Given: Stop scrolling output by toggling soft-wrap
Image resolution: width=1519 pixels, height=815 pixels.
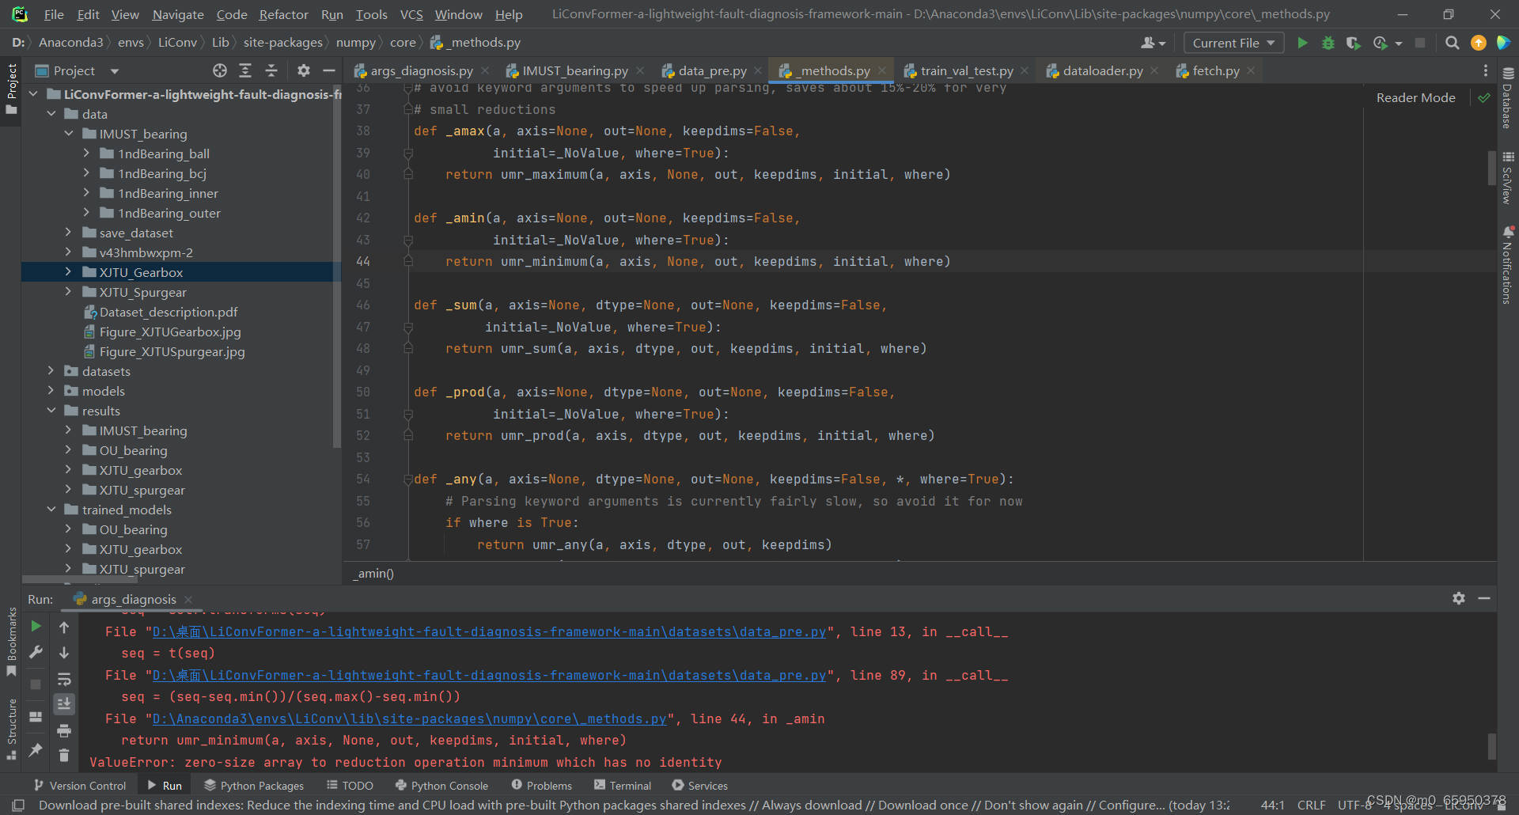Looking at the screenshot, I should [64, 680].
